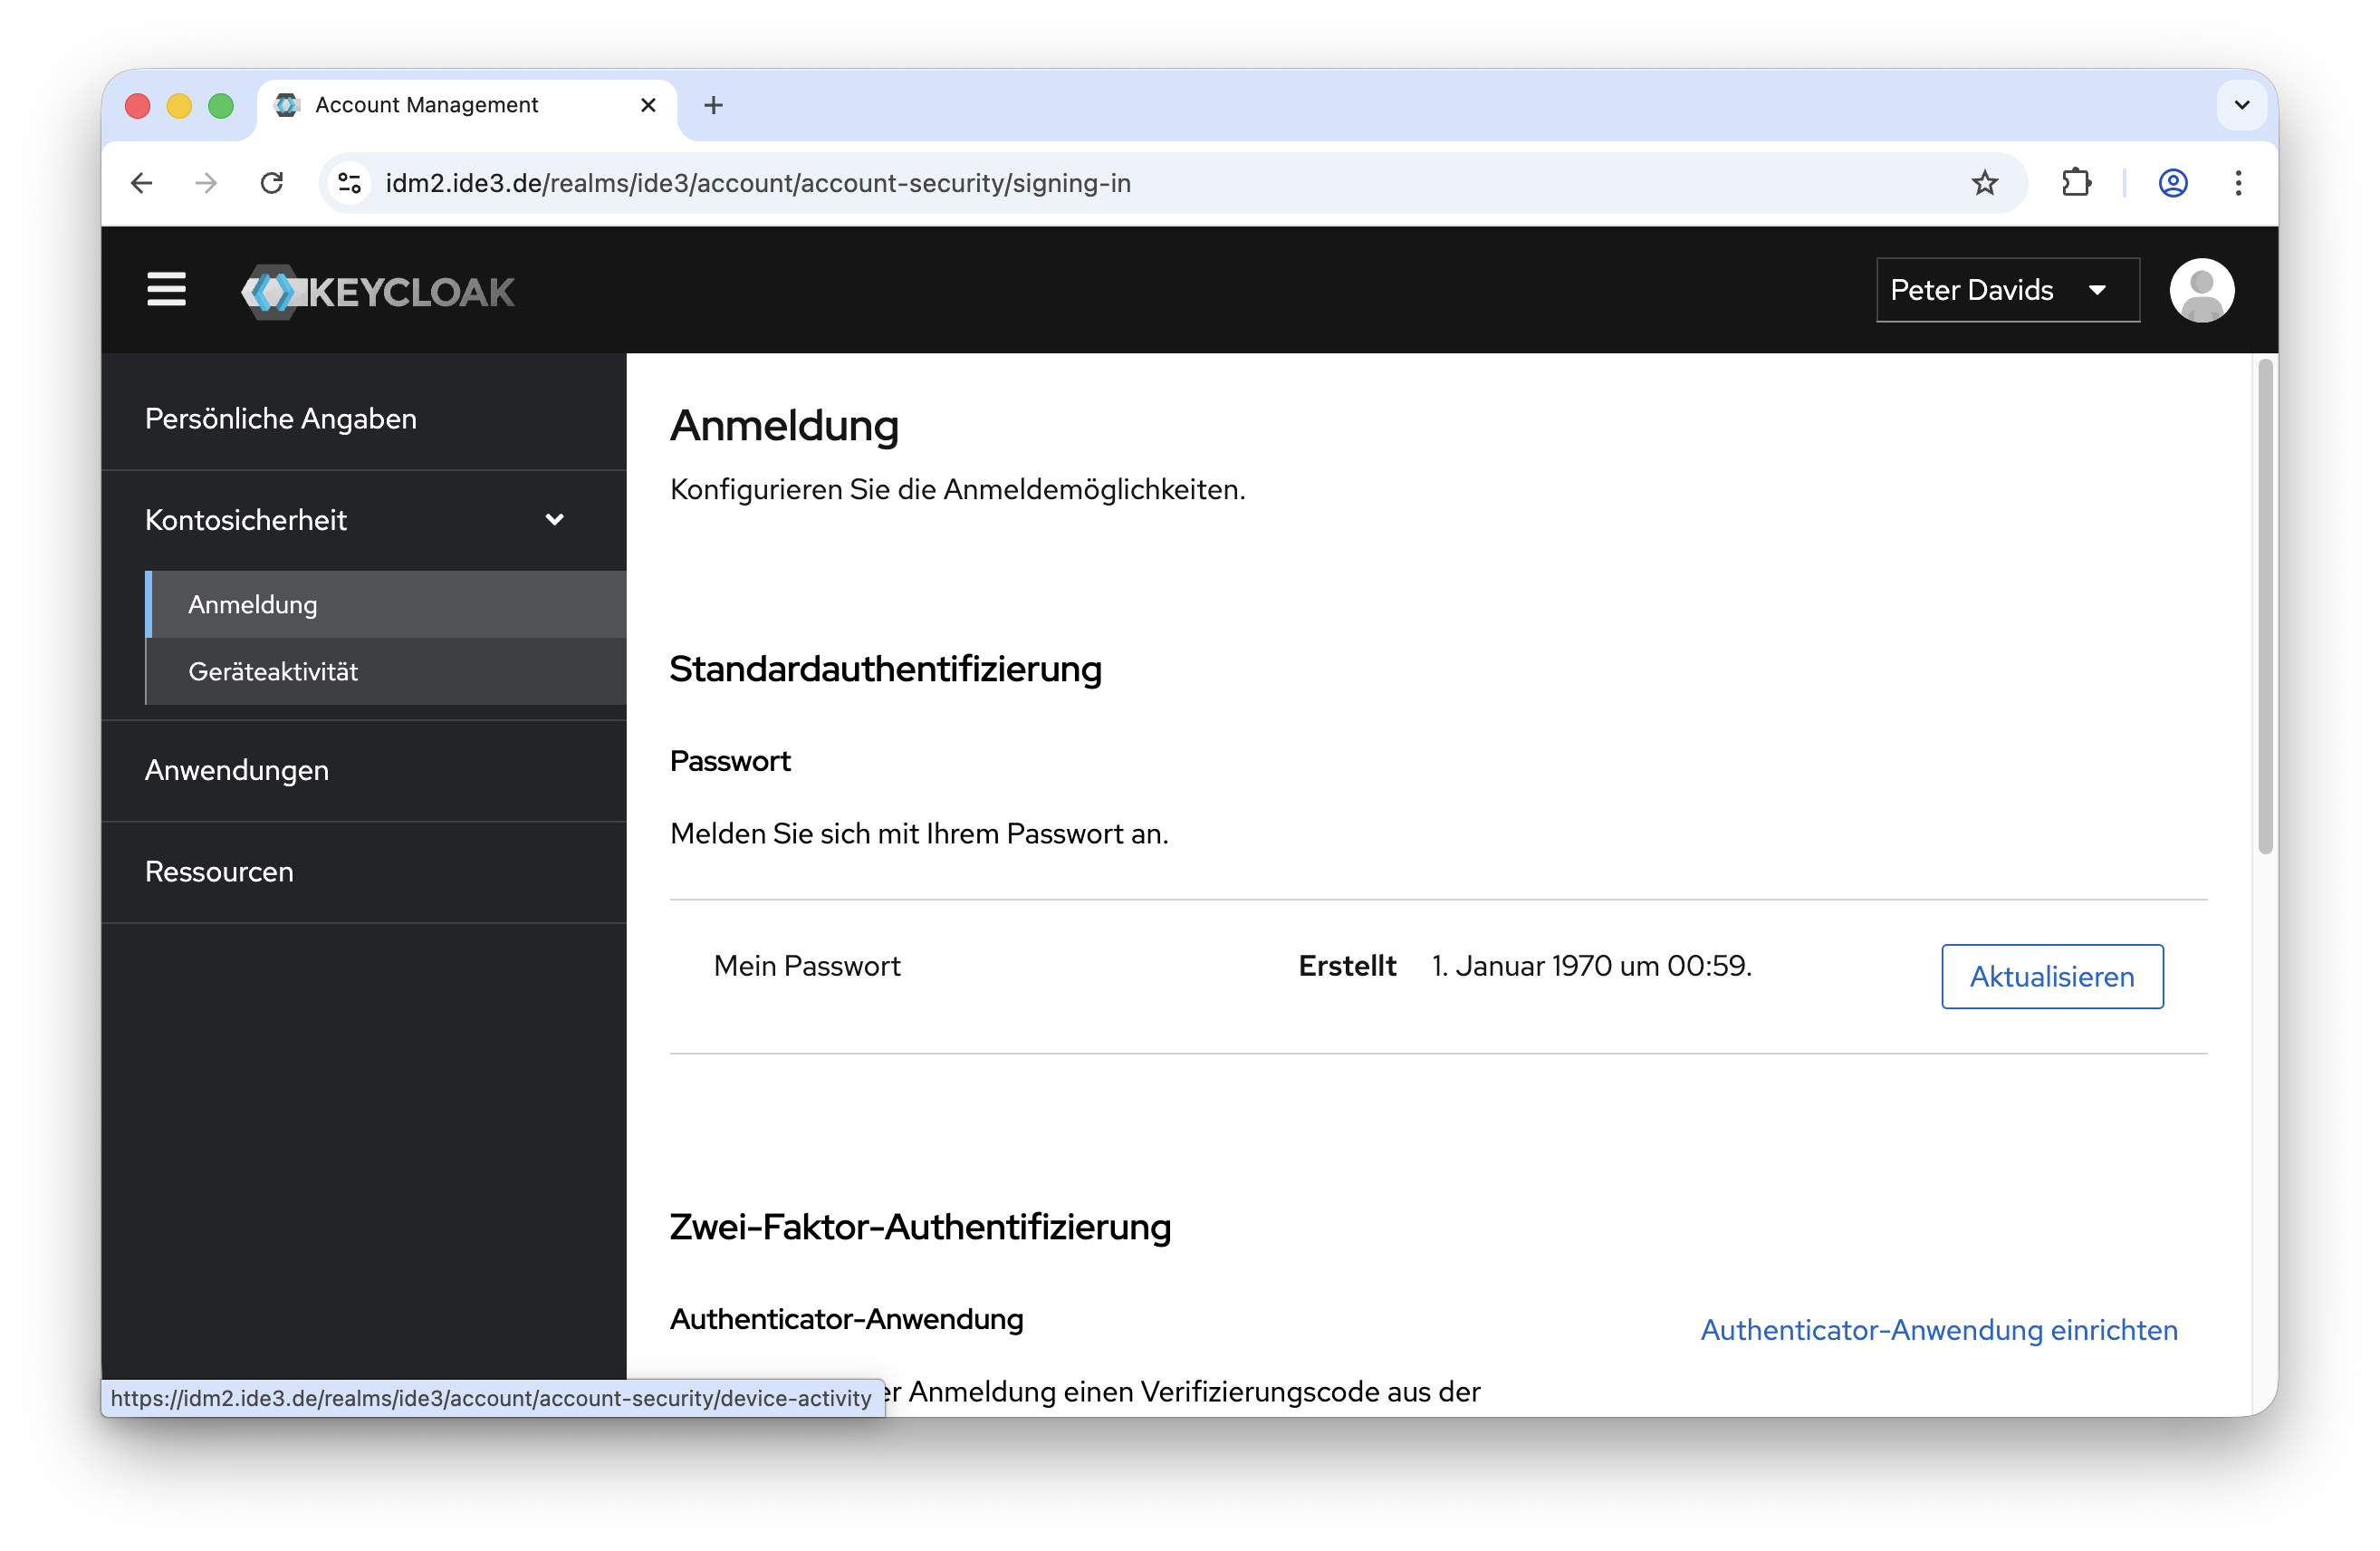Collapse the Kontosicherheit section
The width and height of the screenshot is (2380, 1551).
[553, 519]
